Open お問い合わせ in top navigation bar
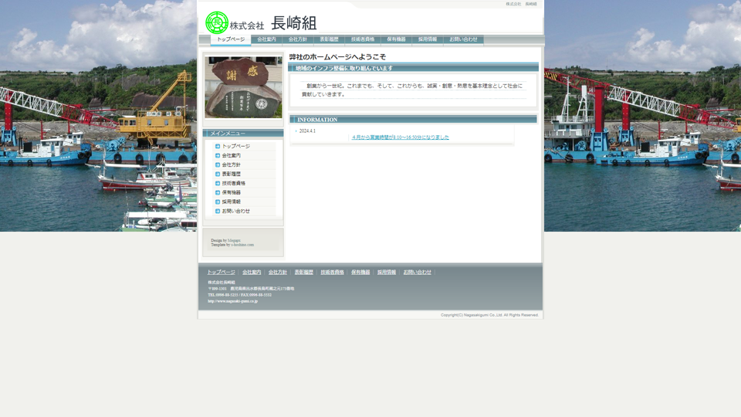The image size is (741, 417). pos(463,39)
